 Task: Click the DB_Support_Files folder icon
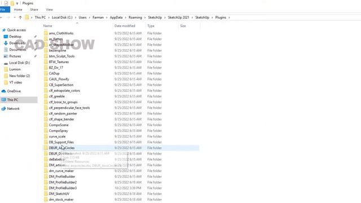(46, 142)
